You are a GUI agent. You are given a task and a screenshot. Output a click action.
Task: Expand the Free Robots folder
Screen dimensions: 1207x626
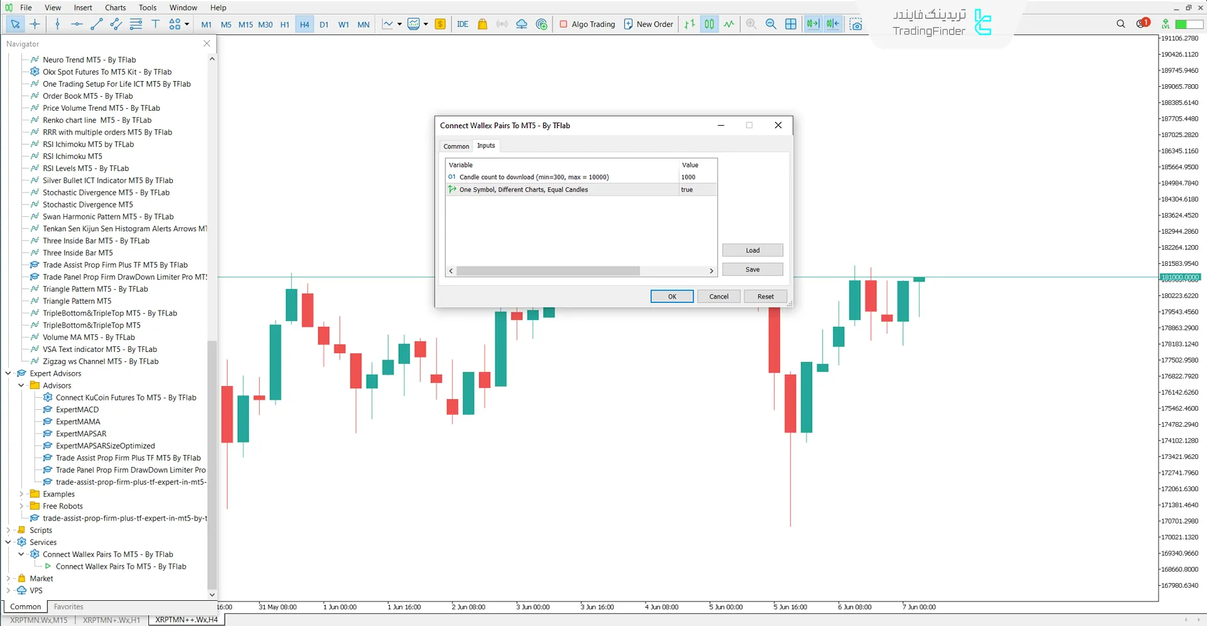tap(21, 506)
